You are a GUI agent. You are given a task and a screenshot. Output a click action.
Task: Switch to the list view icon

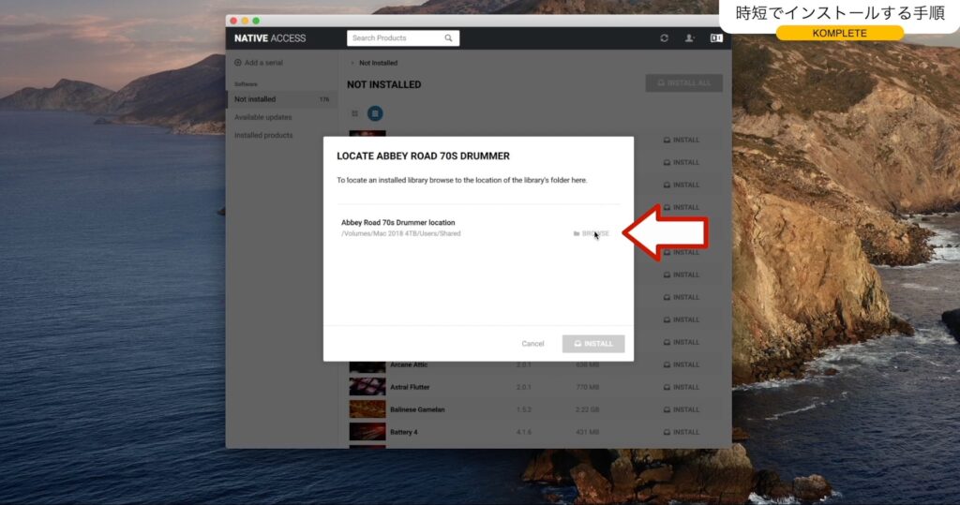375,113
